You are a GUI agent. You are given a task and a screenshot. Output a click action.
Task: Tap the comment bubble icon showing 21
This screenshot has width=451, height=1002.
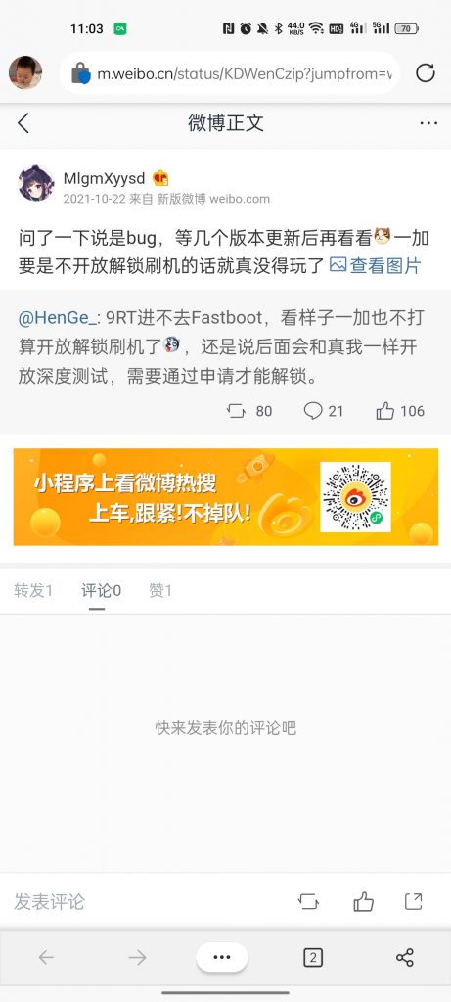click(x=313, y=411)
